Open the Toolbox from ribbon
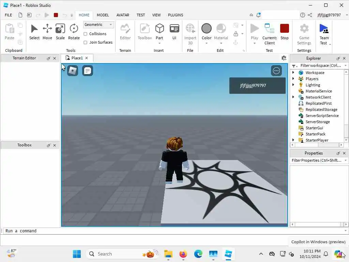349x262 pixels. pyautogui.click(x=145, y=32)
